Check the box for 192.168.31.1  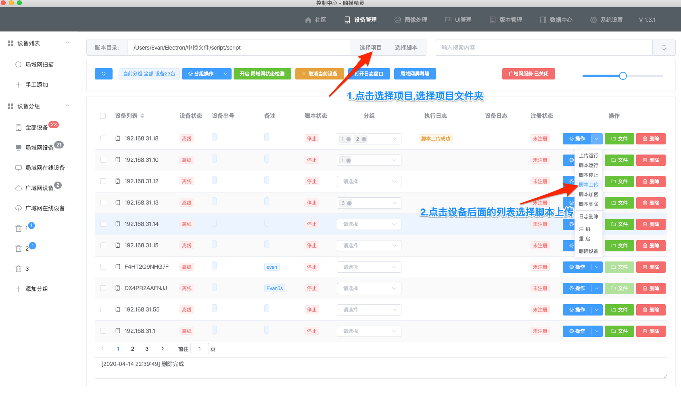[x=103, y=331]
